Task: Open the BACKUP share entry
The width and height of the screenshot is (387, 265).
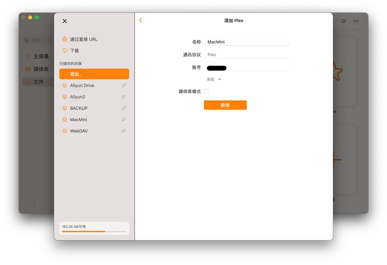Action: point(79,108)
